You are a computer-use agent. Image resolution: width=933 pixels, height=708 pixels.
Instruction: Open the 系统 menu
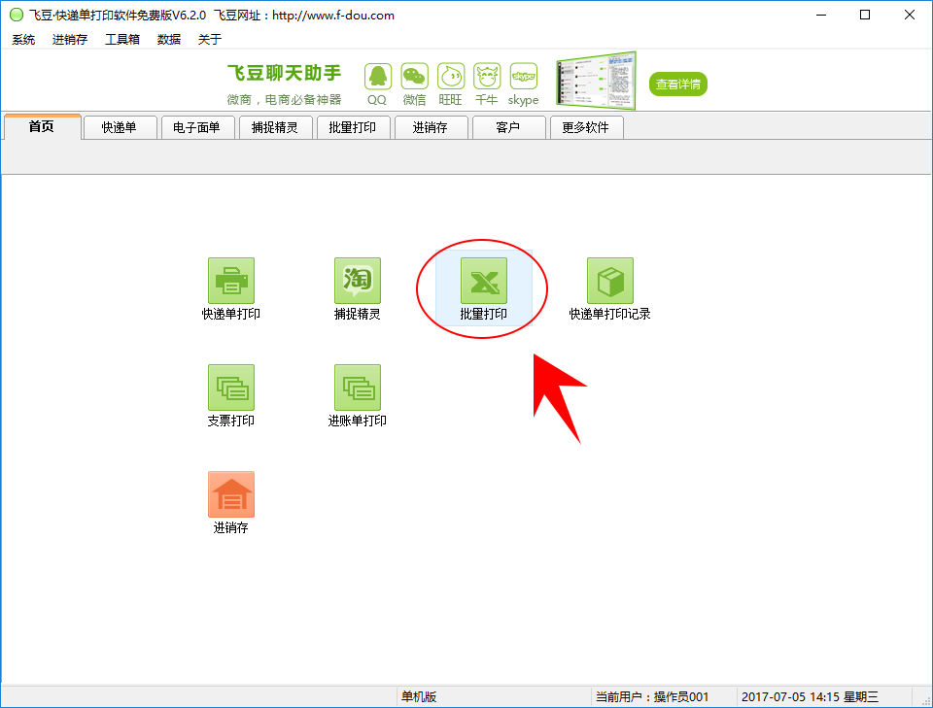tap(23, 39)
